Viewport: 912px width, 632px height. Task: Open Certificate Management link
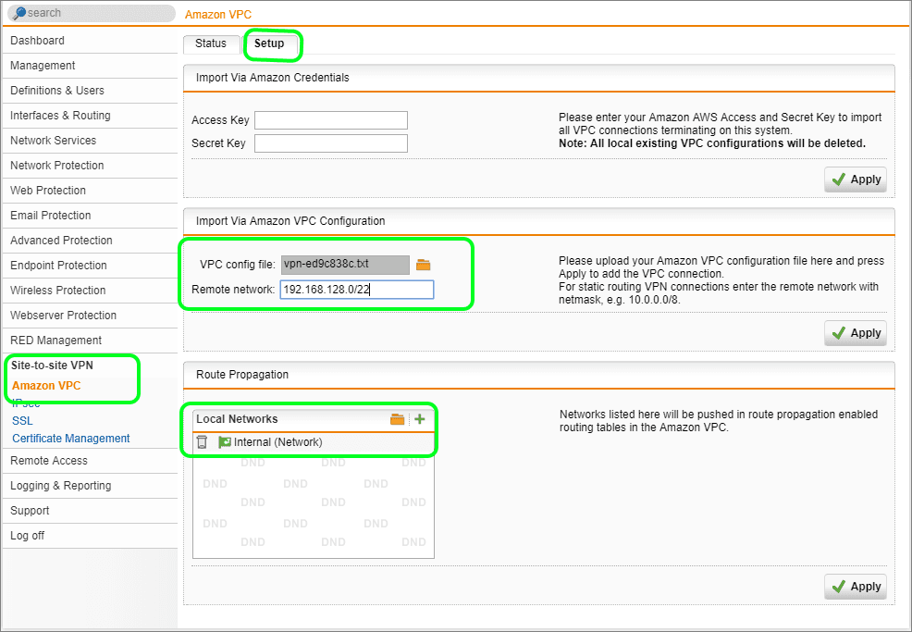(x=71, y=439)
